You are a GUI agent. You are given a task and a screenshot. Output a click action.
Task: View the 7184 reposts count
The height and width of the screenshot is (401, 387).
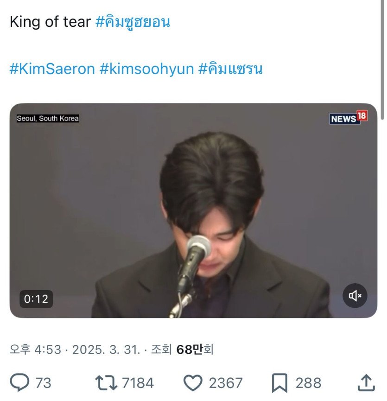click(x=138, y=383)
